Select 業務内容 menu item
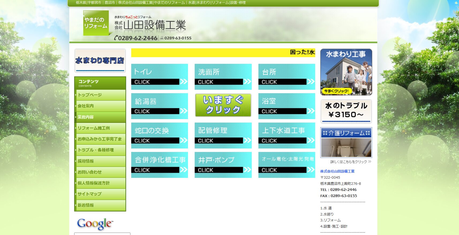459x235 pixels. point(100,117)
